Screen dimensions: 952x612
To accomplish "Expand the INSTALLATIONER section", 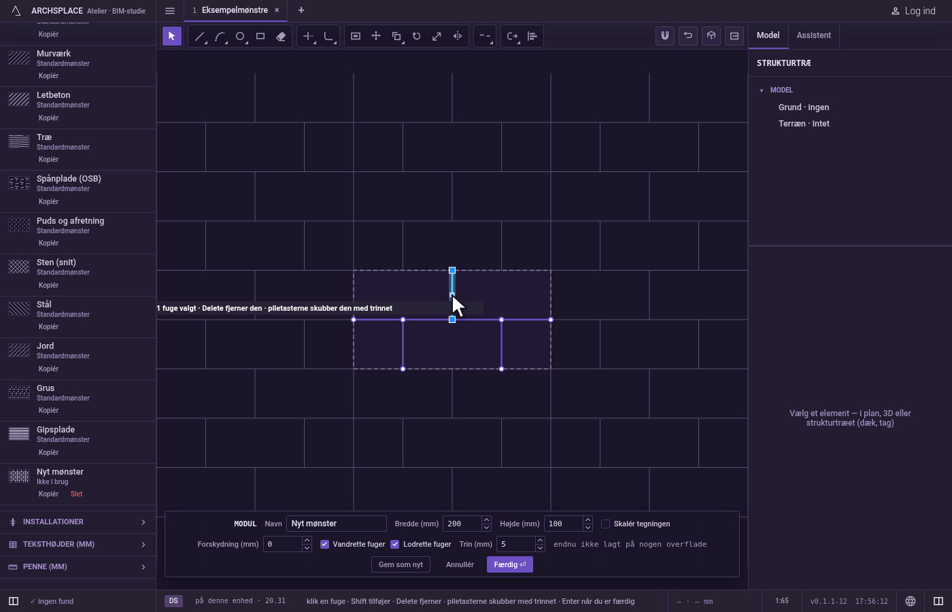I will click(x=78, y=522).
